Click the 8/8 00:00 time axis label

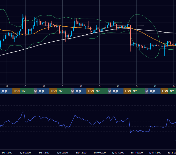25,152
